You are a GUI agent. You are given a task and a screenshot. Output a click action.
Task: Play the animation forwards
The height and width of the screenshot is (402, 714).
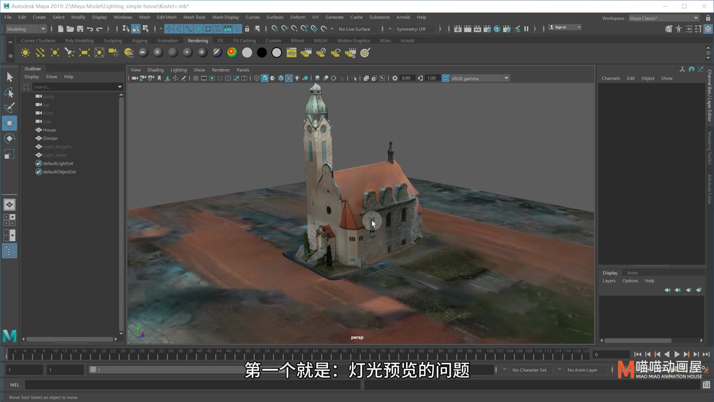point(677,354)
